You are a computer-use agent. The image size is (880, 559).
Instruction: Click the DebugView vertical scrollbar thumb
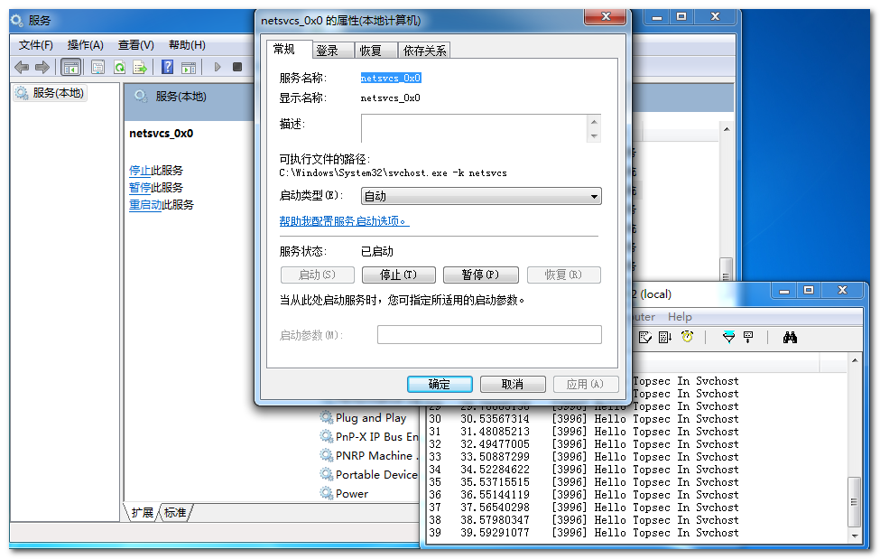pos(854,502)
